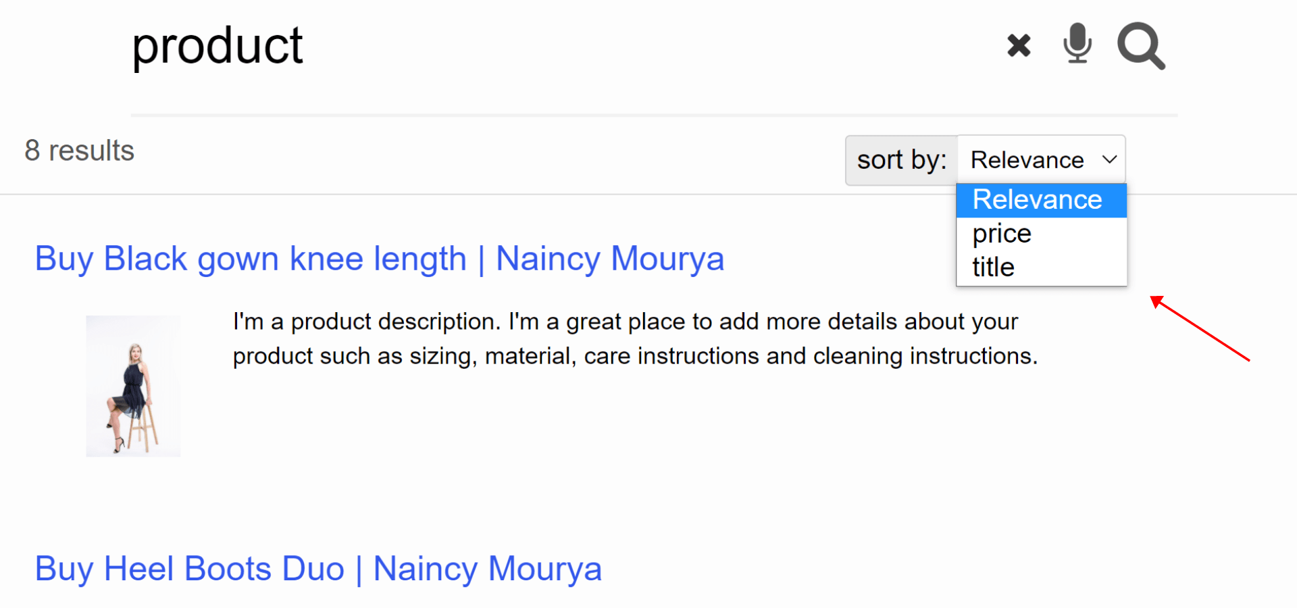
Task: Select the price sort option
Action: (1041, 234)
